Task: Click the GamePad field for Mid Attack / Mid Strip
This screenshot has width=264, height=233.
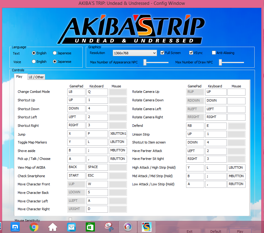Action: tap(195, 176)
